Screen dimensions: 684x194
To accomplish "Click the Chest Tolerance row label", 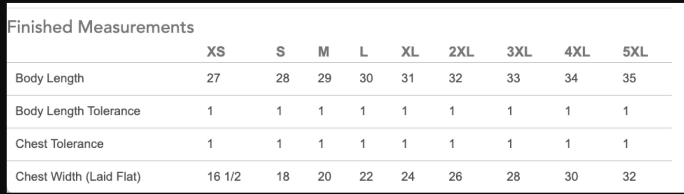I will (60, 144).
